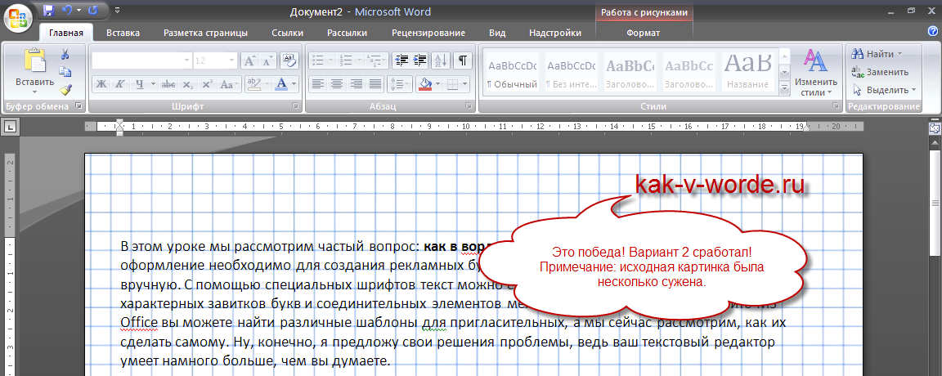Open the Clipboard pane dialog launcher
The width and height of the screenshot is (942, 376).
78,105
